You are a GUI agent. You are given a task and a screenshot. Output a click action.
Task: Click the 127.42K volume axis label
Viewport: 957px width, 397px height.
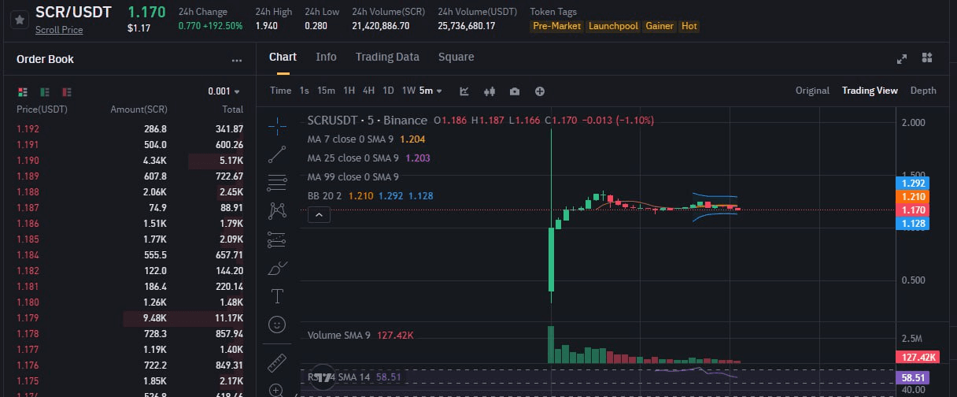pyautogui.click(x=918, y=357)
